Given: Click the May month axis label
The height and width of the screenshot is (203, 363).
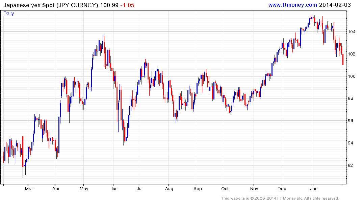Looking at the screenshot, I should (84, 188).
